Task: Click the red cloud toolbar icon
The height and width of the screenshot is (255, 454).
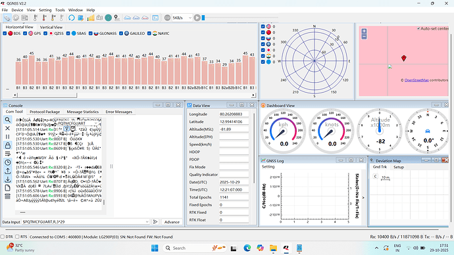Action: [x=145, y=18]
